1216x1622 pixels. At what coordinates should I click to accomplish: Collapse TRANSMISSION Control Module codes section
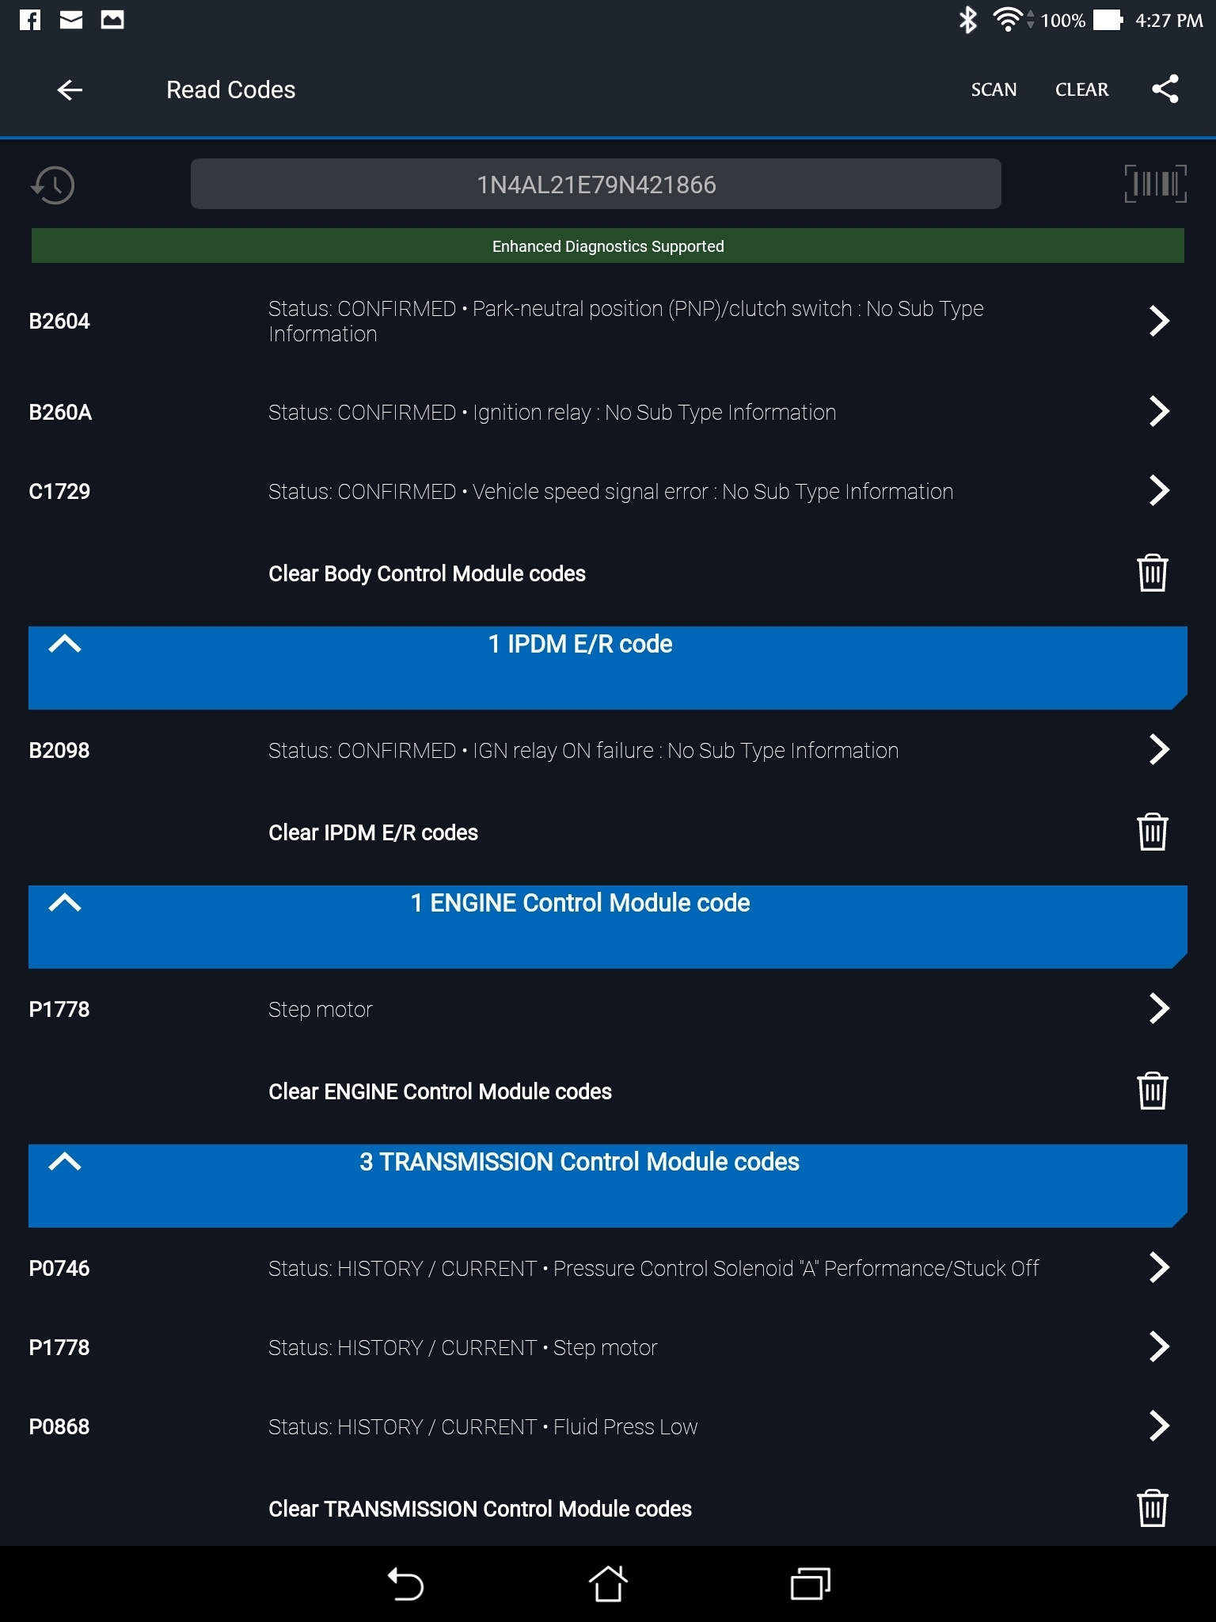pos(65,1162)
